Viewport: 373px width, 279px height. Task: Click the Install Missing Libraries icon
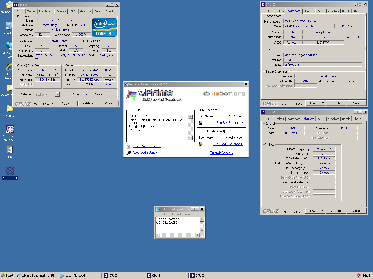pos(128,146)
